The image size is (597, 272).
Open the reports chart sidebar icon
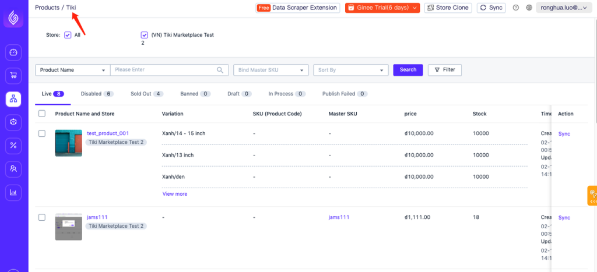coord(13,192)
